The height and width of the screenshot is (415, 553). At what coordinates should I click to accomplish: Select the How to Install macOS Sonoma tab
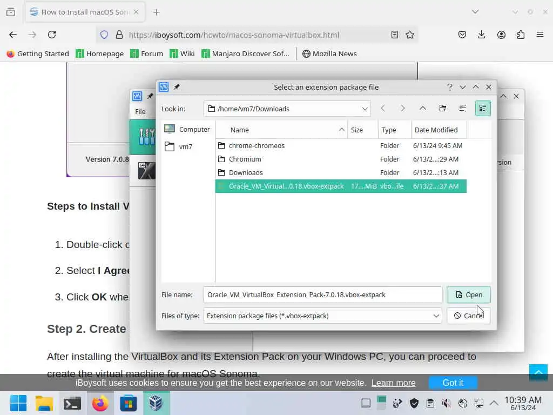point(84,12)
